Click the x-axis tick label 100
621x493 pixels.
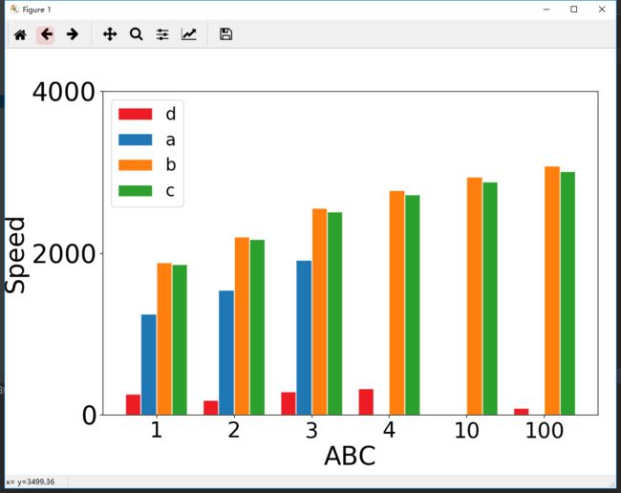[545, 430]
